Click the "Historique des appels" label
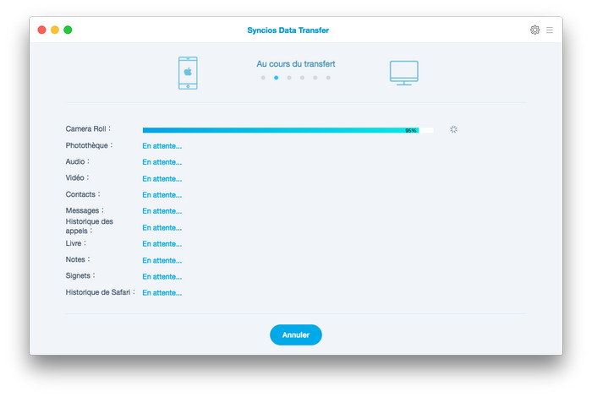 pos(89,226)
